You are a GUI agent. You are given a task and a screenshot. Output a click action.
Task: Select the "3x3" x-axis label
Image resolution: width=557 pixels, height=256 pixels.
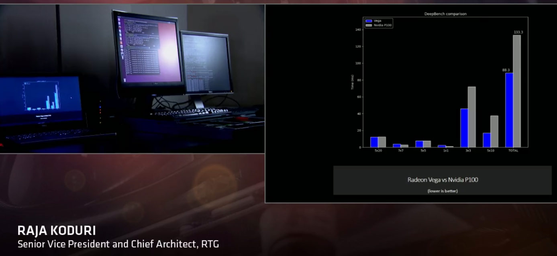point(468,151)
